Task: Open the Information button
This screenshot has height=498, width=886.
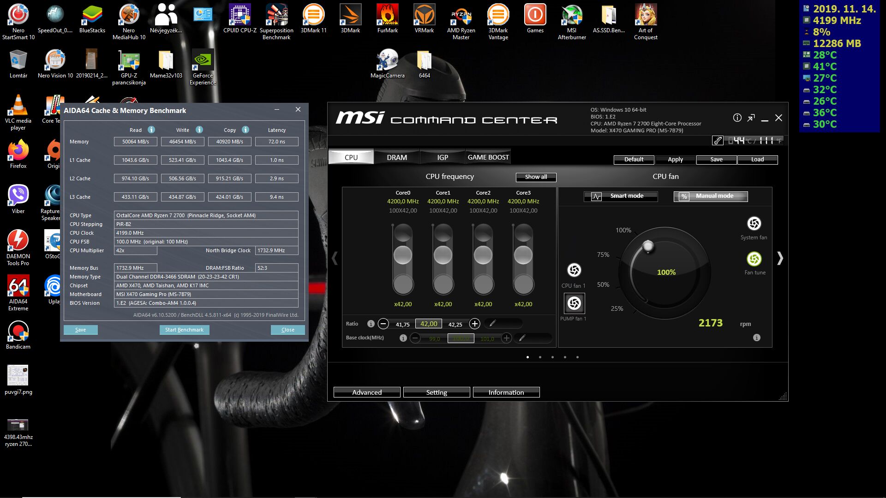Action: click(x=506, y=392)
